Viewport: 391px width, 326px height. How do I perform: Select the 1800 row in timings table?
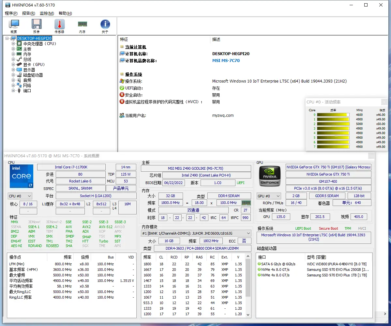(x=193, y=264)
